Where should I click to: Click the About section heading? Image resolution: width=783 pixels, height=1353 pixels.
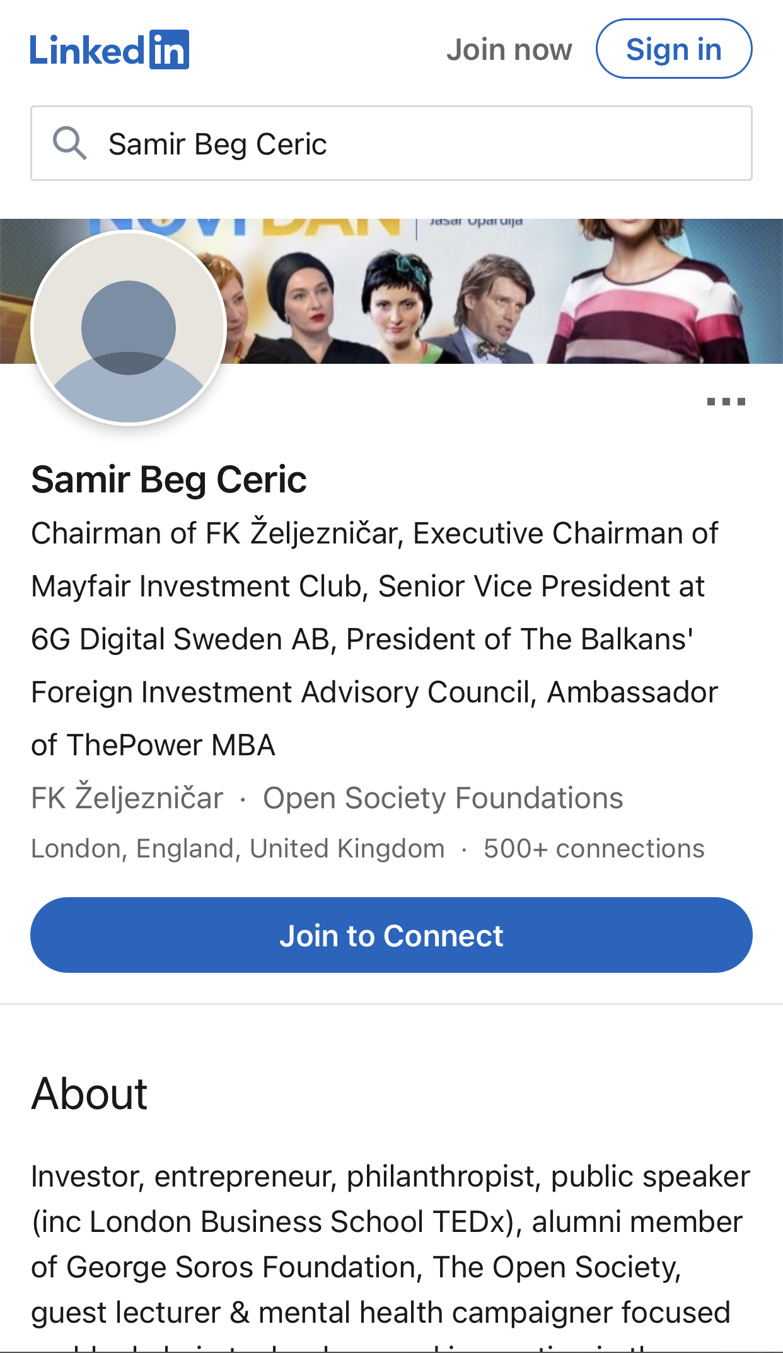90,1094
